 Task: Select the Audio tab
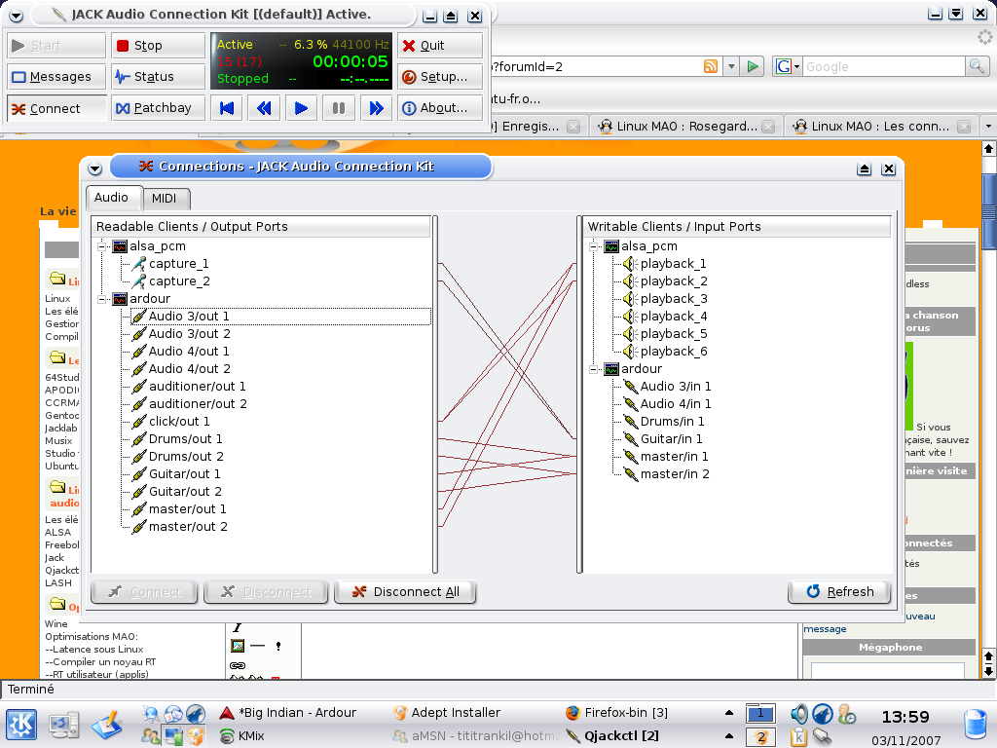111,198
